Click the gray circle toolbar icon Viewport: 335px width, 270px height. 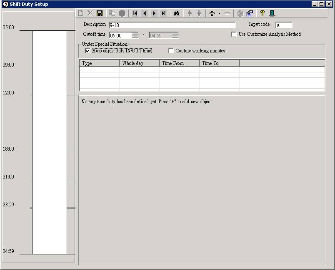122,13
